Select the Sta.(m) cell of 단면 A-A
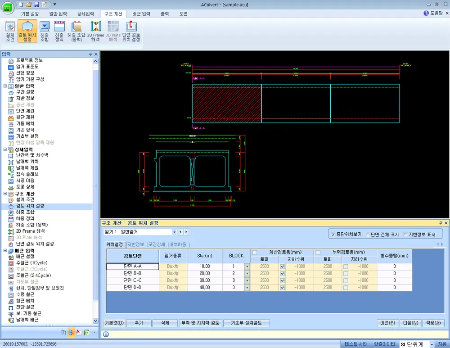Screen dimensions: 450x348 pyautogui.click(x=205, y=267)
